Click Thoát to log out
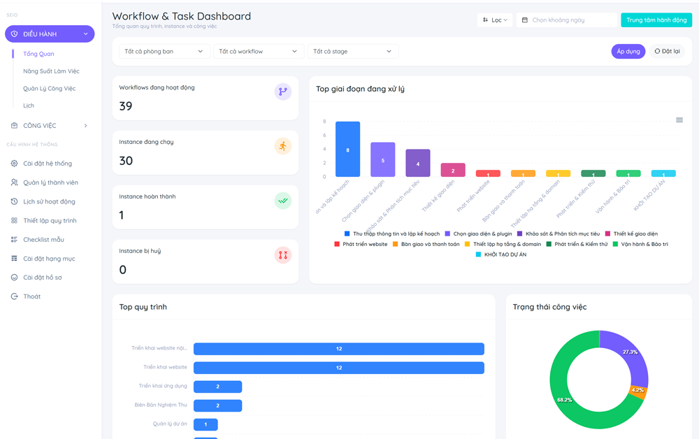Screen dimensions: 699x439 (x=31, y=296)
